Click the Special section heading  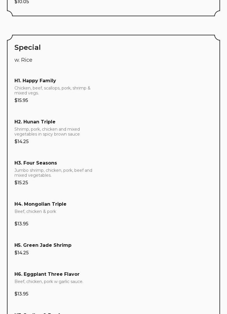pos(27,48)
